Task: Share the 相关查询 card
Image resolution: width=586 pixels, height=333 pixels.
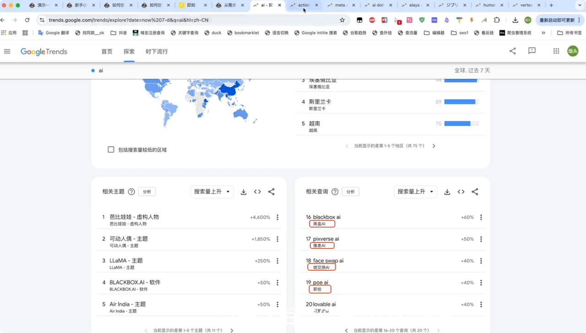Action: coord(475,192)
